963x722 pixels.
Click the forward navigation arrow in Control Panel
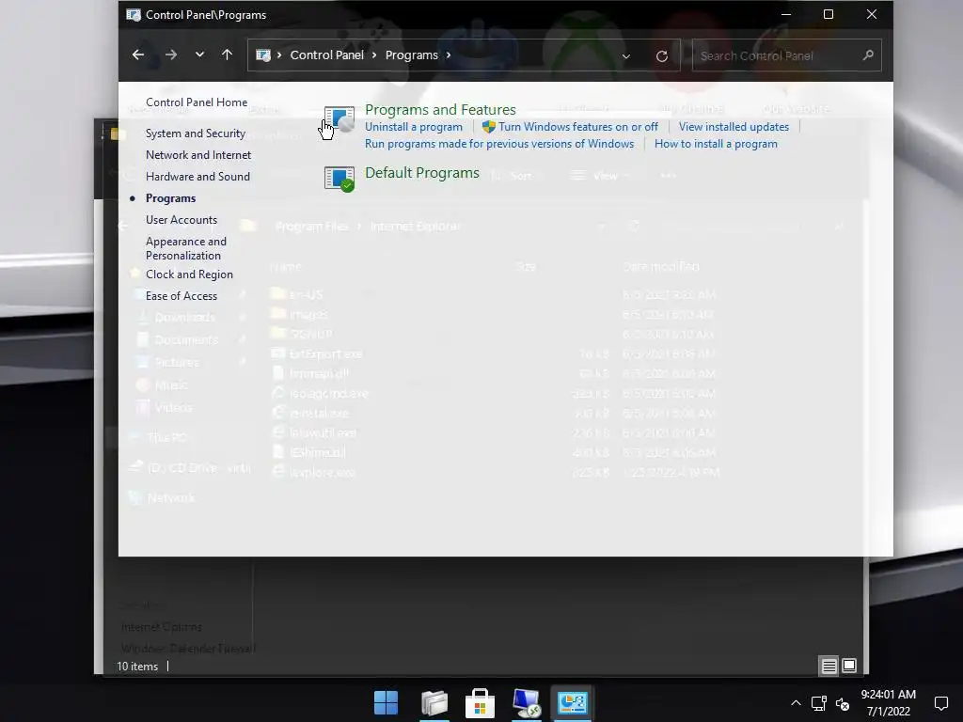(x=171, y=55)
